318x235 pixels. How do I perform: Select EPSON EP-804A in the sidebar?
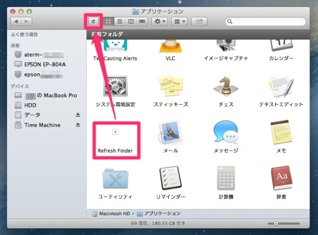click(45, 64)
